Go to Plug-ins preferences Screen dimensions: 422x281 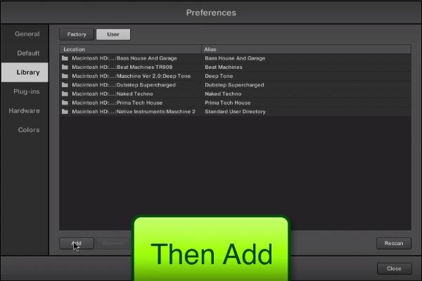(27, 91)
